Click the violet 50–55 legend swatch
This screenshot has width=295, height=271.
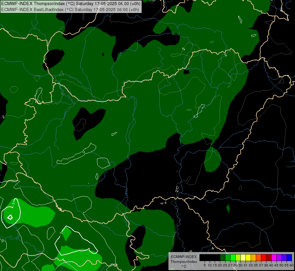[284, 257]
